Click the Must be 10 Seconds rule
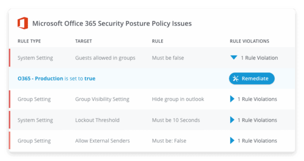This screenshot has height=161, width=304. (176, 120)
